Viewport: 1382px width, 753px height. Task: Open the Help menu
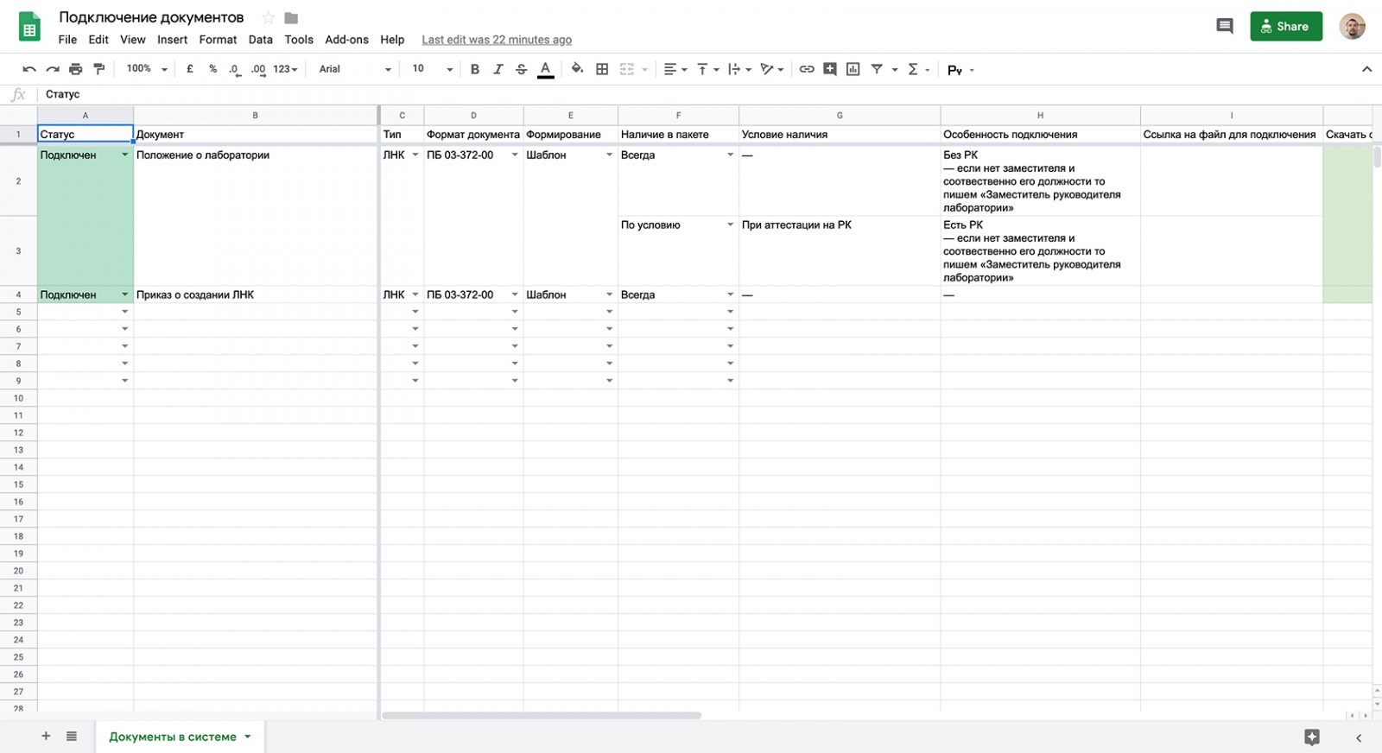pyautogui.click(x=392, y=40)
